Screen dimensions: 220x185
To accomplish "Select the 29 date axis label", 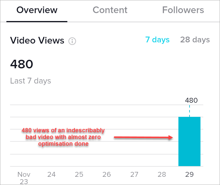I will click(x=189, y=175).
